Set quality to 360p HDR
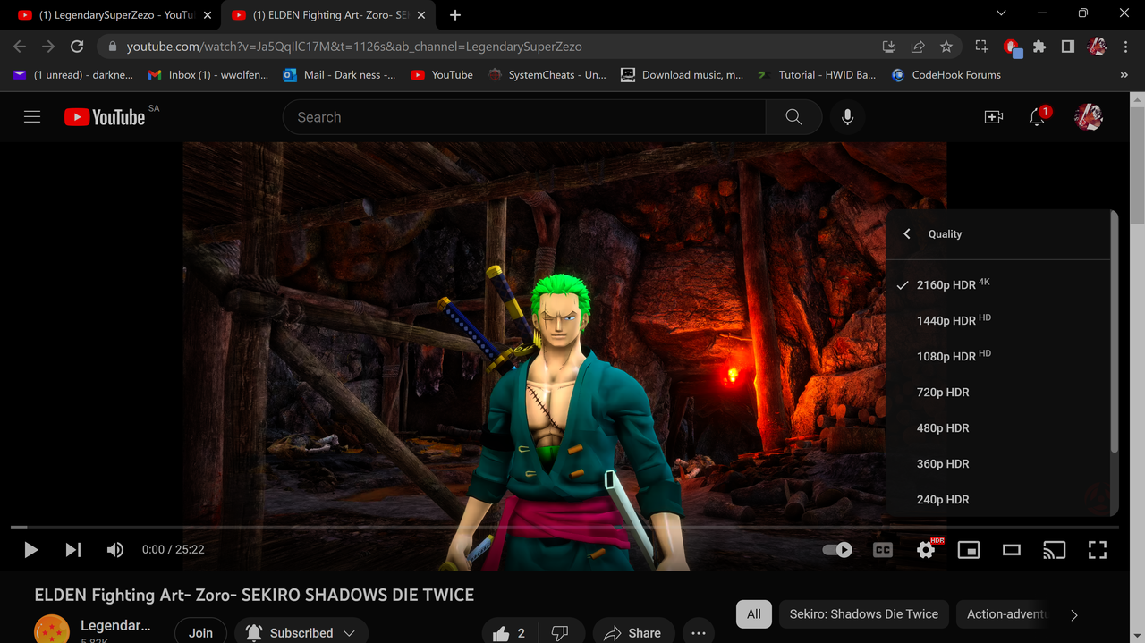This screenshot has width=1145, height=643. [997, 464]
